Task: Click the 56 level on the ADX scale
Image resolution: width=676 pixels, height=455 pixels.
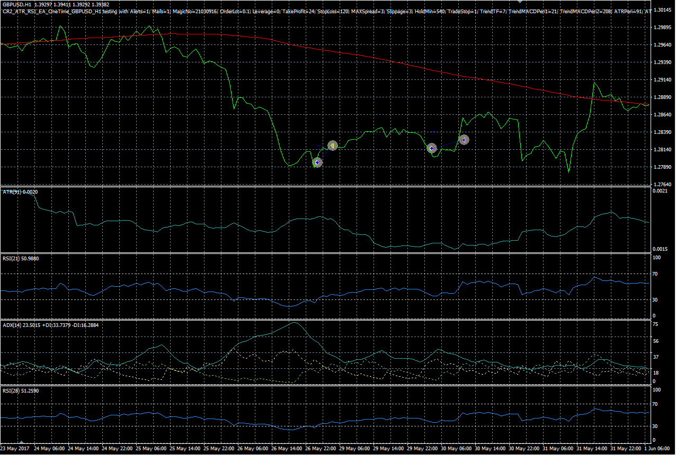Action: [x=657, y=342]
